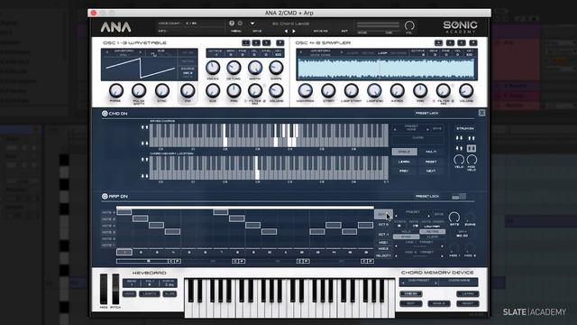
Task: Click the Single button in CMD panel
Action: tap(405, 152)
